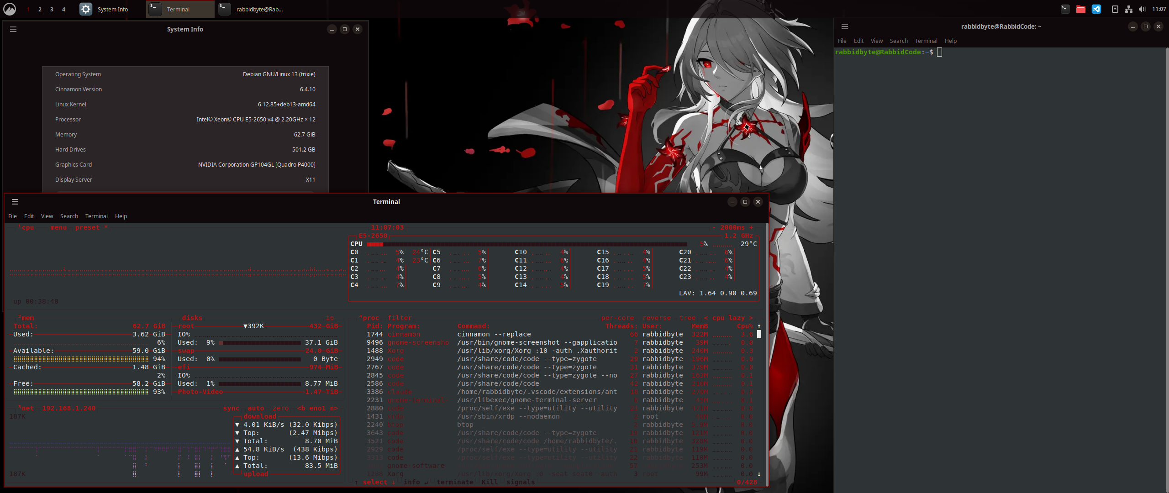Click the process list scrollbar thumb
Screen dimensions: 1169x493
[759, 334]
